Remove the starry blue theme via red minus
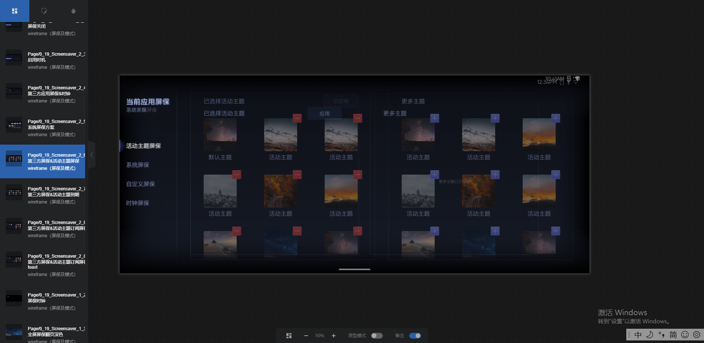The image size is (704, 343). pyautogui.click(x=297, y=231)
